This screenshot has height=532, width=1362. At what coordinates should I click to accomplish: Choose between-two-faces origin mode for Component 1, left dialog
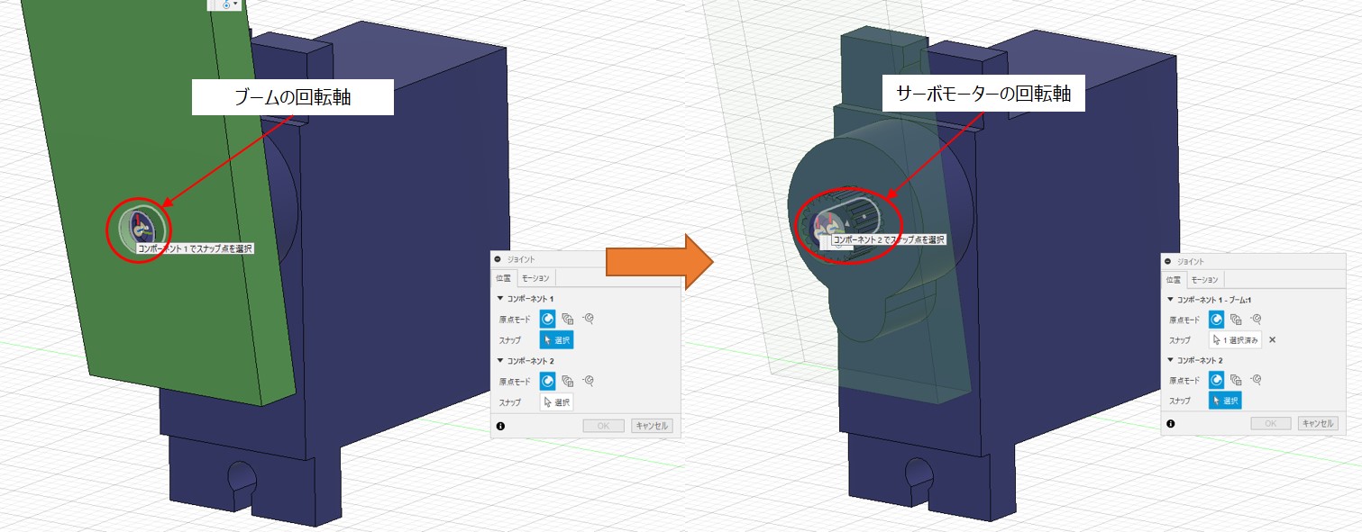click(x=568, y=318)
